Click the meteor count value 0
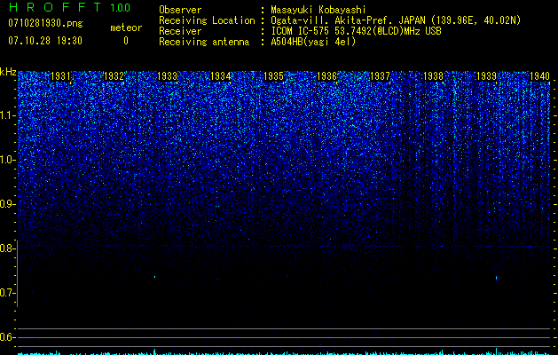The height and width of the screenshot is (355, 558). point(126,41)
